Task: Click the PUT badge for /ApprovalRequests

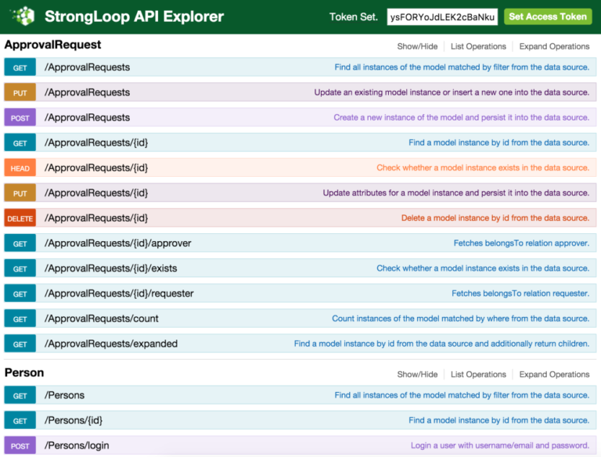Action: pos(20,93)
